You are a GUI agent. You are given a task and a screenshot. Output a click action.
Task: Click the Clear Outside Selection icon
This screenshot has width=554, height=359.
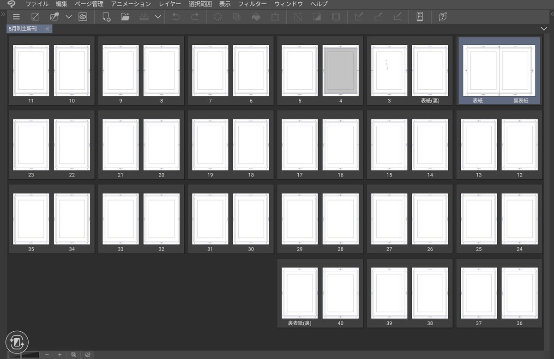tap(236, 17)
